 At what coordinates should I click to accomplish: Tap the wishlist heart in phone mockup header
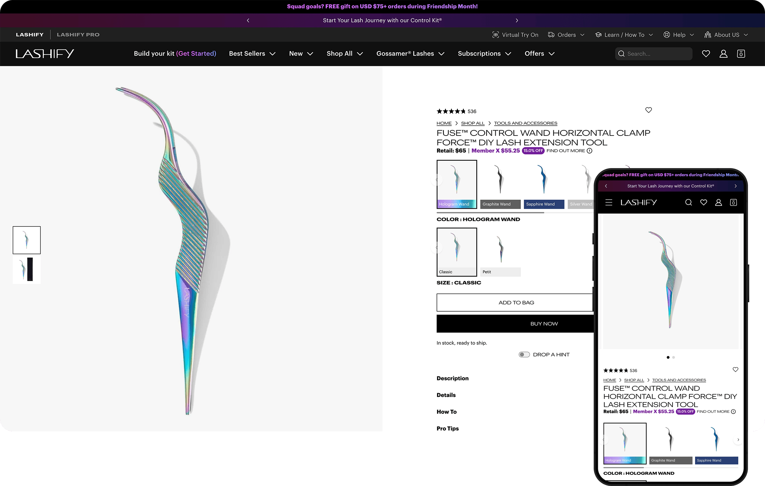pyautogui.click(x=703, y=202)
